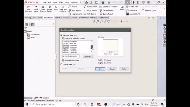Browse for a sheet format file
190x107 pixels.
click(88, 56)
